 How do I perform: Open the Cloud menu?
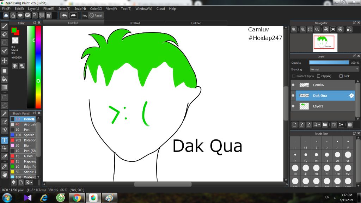160,9
